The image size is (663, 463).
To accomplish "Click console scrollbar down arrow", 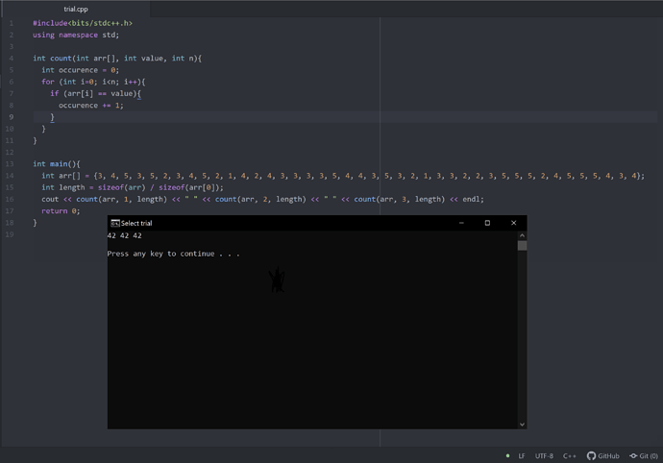I will (x=522, y=425).
